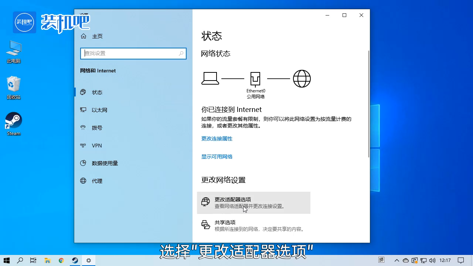Select the 拨号 (Dial-up) option
Viewport: 473px width, 266px height.
click(x=96, y=127)
